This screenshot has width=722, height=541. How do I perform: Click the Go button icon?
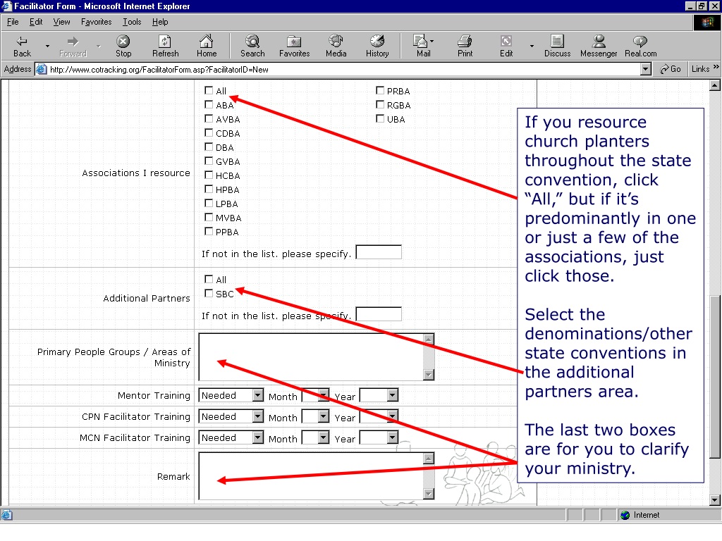(x=670, y=69)
